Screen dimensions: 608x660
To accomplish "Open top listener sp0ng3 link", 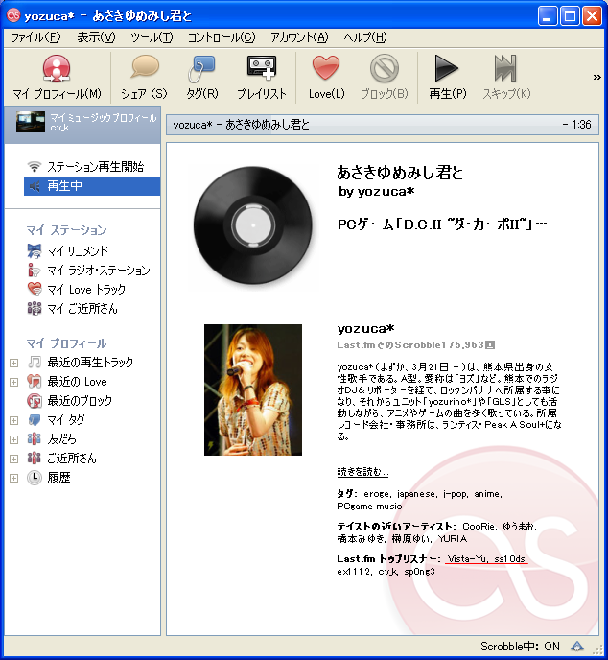I will pyautogui.click(x=419, y=572).
